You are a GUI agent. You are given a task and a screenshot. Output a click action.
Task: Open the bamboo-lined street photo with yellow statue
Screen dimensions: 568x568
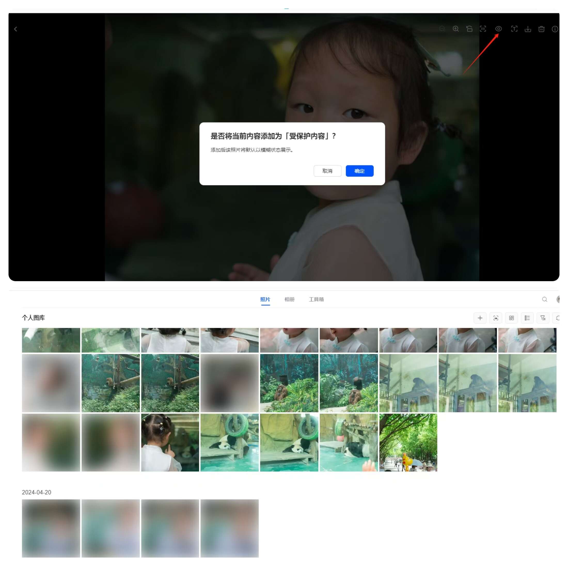click(408, 443)
